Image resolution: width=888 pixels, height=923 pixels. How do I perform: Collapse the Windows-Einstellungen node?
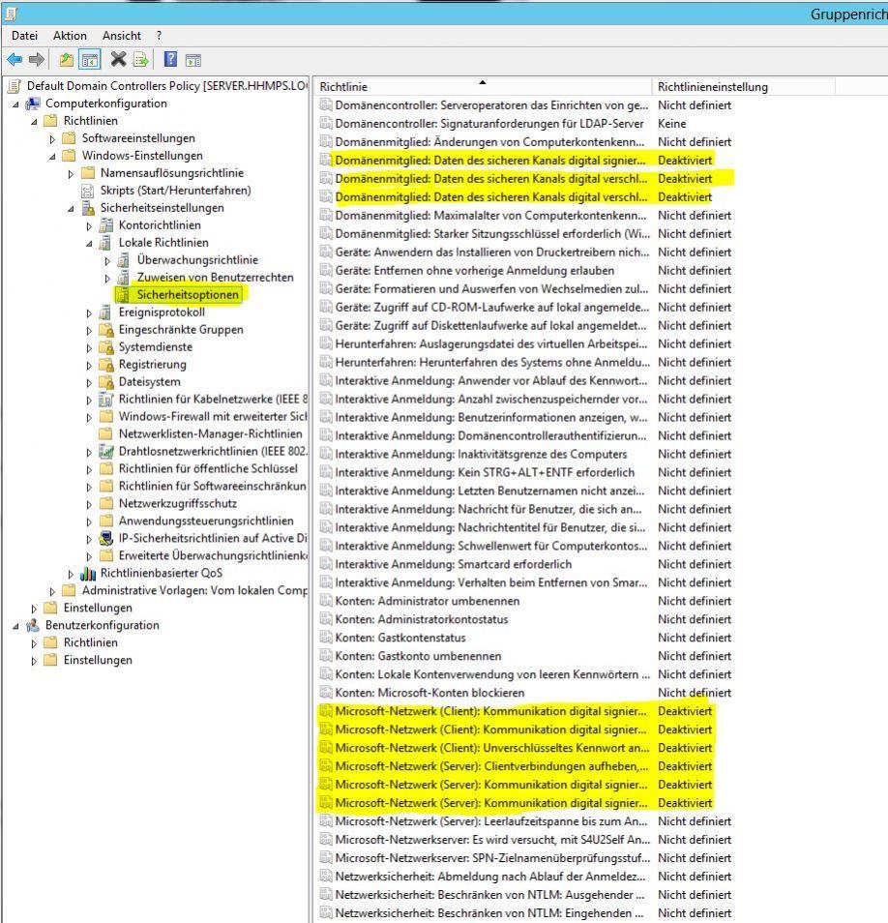point(52,157)
